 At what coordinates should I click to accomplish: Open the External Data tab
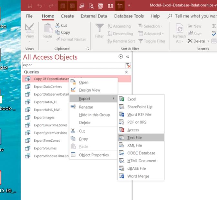(x=94, y=16)
